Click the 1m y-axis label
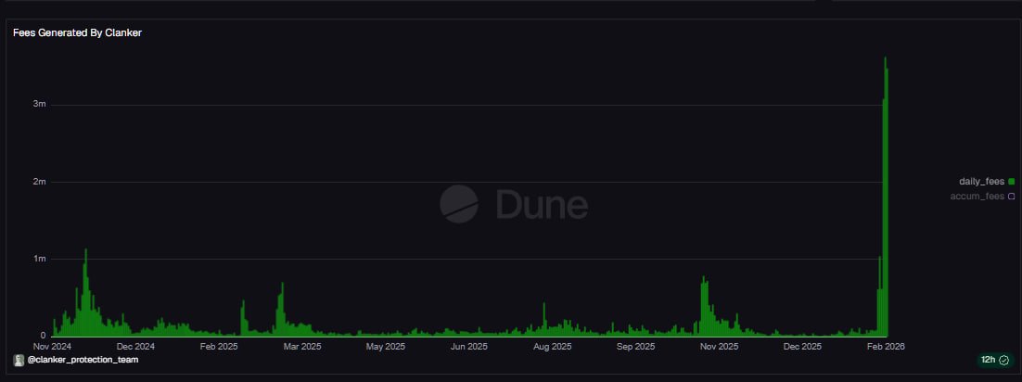This screenshot has width=1022, height=382. pos(39,259)
